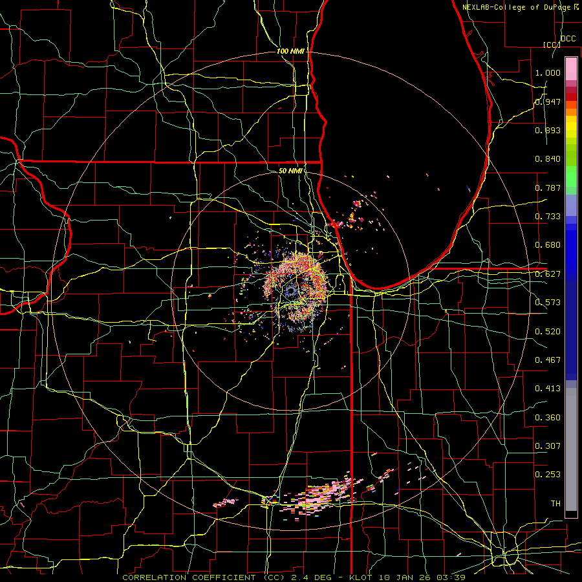Viewport: 582px width, 582px height.
Task: Click the 0.893 scale value
Action: coord(548,130)
